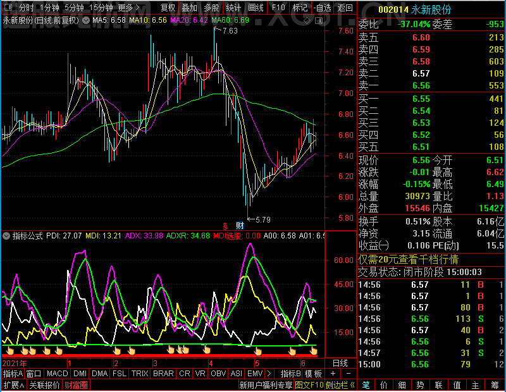The height and width of the screenshot is (392, 506).
Task: Open 图文F10 info page
Action: (x=309, y=385)
